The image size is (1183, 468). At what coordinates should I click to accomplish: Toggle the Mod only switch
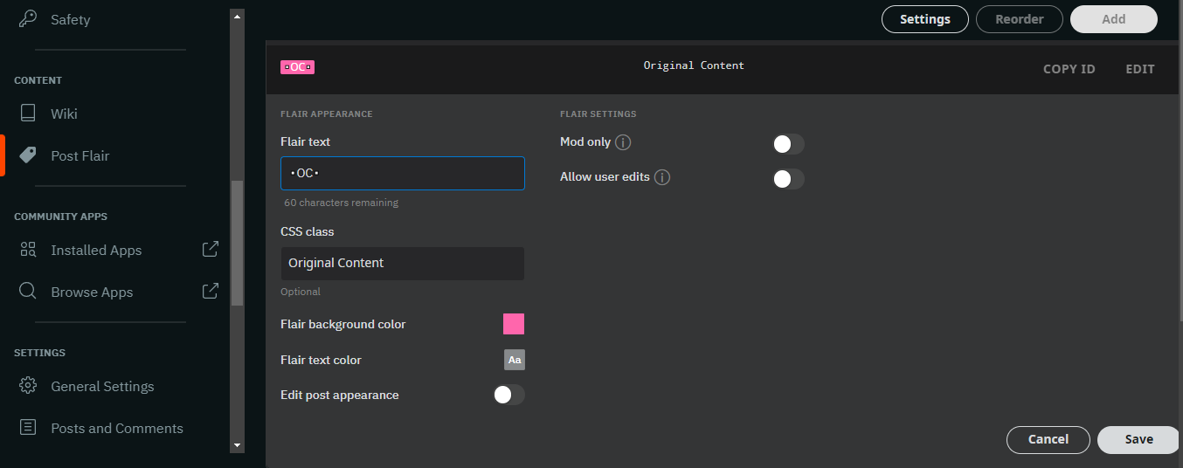tap(788, 144)
